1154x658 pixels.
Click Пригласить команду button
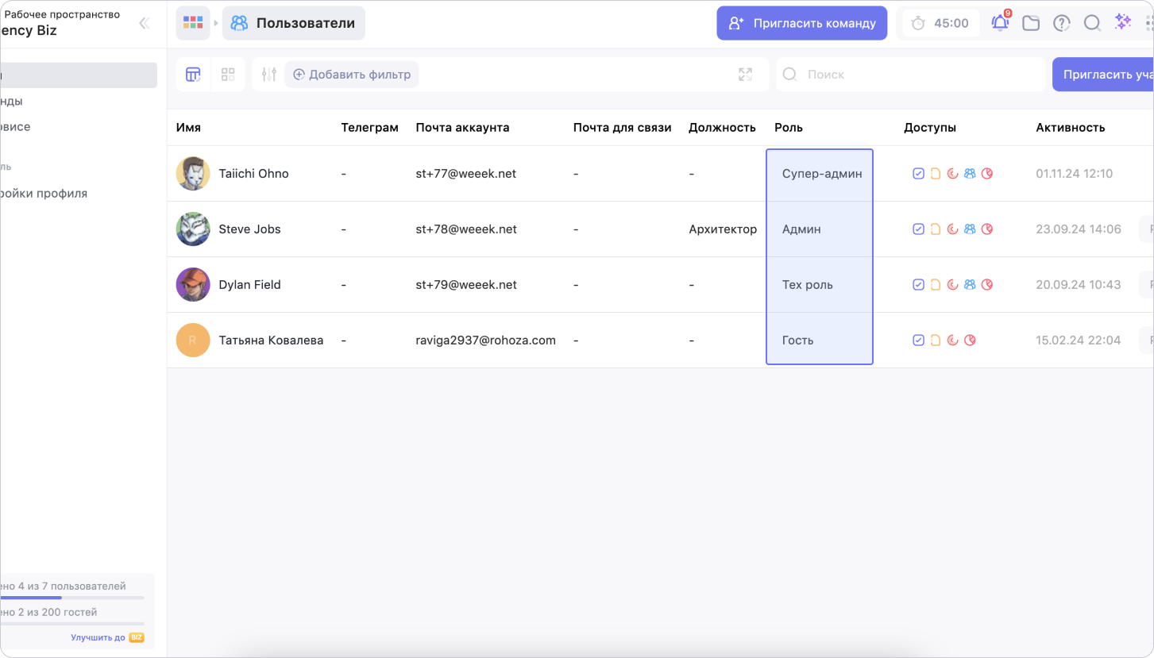(x=801, y=23)
